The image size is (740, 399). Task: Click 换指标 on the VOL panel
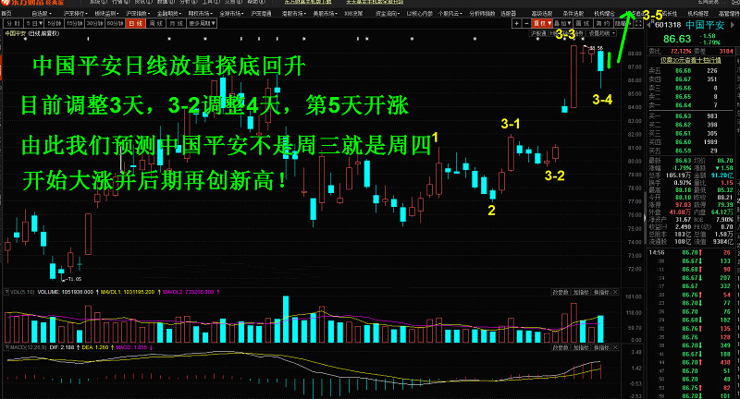602,292
